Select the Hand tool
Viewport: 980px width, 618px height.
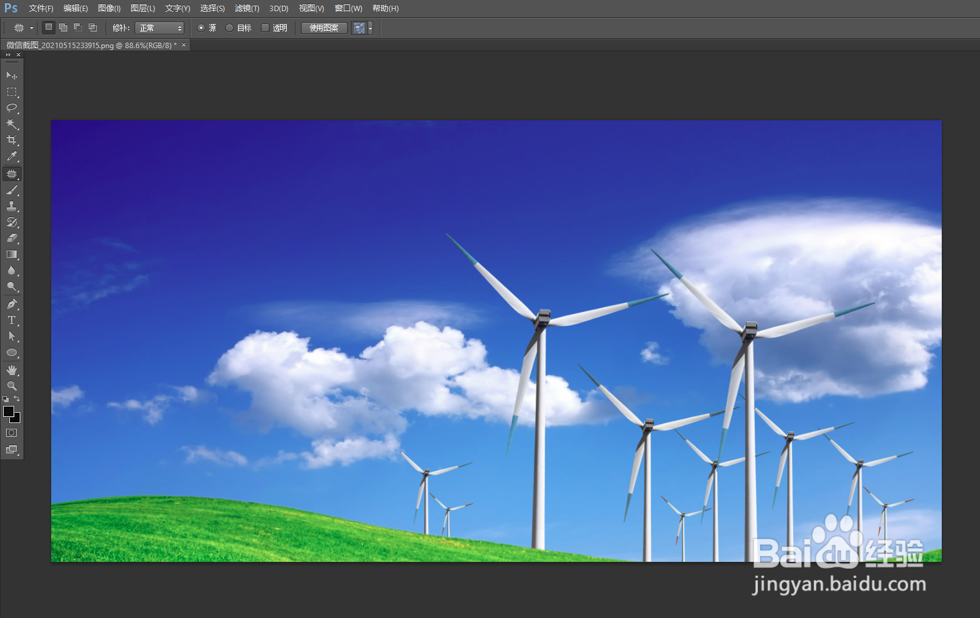point(12,370)
